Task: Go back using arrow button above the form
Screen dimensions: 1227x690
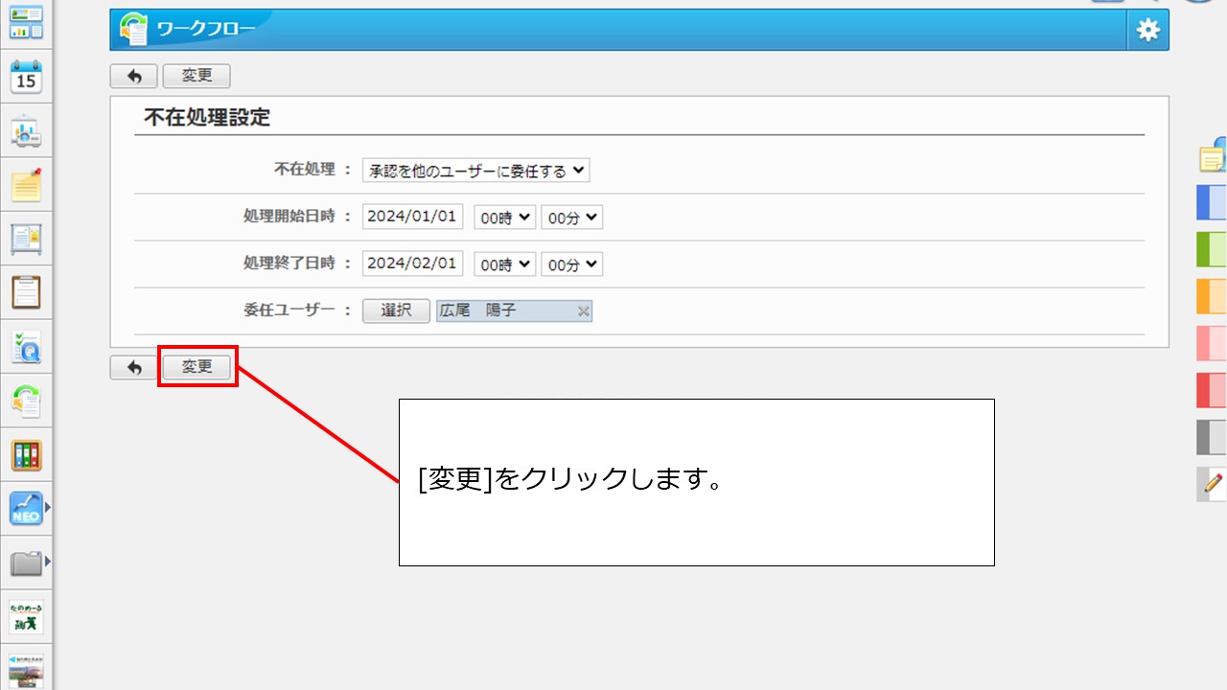Action: click(x=133, y=77)
